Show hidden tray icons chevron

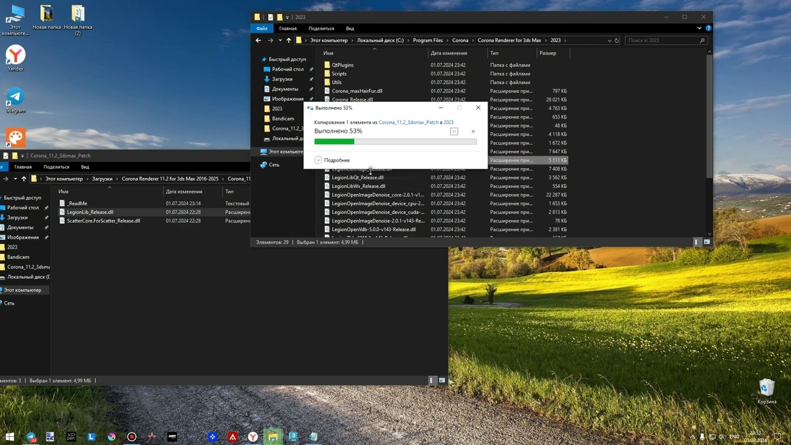tap(693, 437)
